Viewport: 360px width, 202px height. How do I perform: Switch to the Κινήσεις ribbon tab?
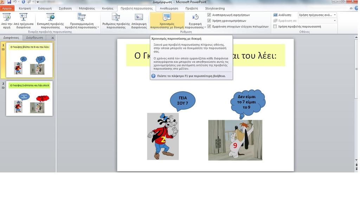pyautogui.click(x=108, y=8)
